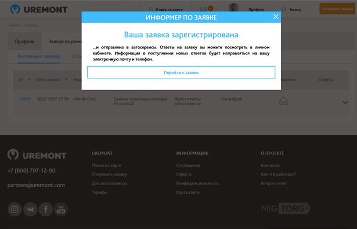357x229 pixels.
Task: Close the request informer dialog
Action: point(275,17)
